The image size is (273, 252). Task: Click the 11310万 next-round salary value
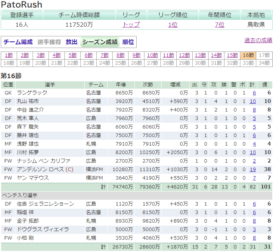coord(150,170)
